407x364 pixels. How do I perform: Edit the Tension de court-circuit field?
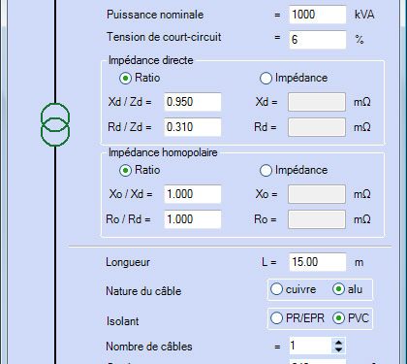point(318,40)
